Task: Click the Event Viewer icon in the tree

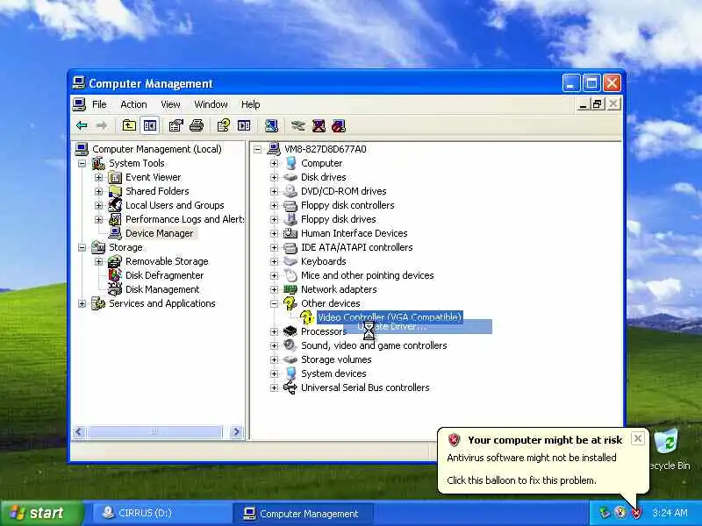Action: 115,178
